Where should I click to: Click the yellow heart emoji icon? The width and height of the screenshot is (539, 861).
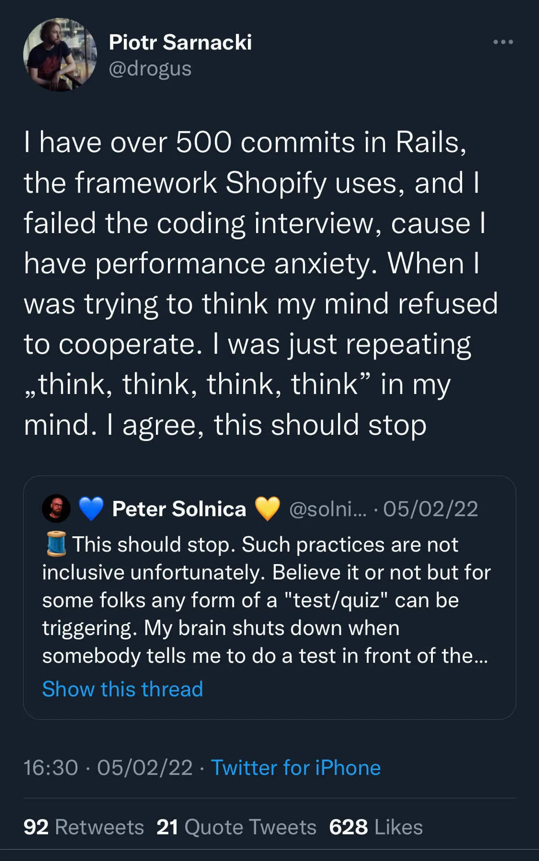pos(267,508)
